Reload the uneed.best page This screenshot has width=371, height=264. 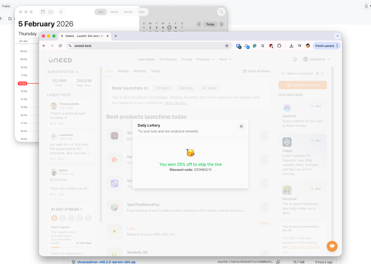click(60, 46)
